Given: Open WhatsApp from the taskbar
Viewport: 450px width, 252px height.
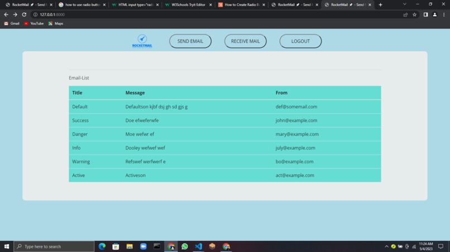Looking at the screenshot, I should tap(185, 246).
